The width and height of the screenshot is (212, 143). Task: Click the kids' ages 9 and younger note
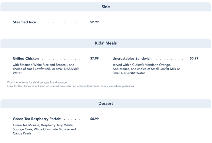coord(38,82)
